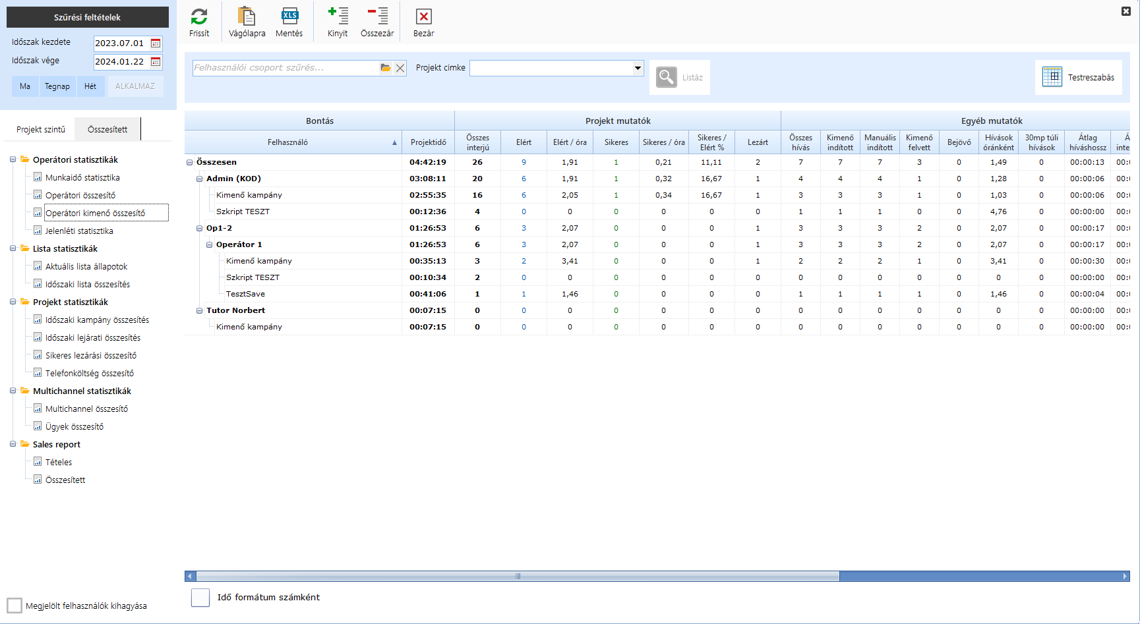This screenshot has height=624, width=1140.
Task: Switch to the Projekt szintű tab
Action: [x=41, y=129]
